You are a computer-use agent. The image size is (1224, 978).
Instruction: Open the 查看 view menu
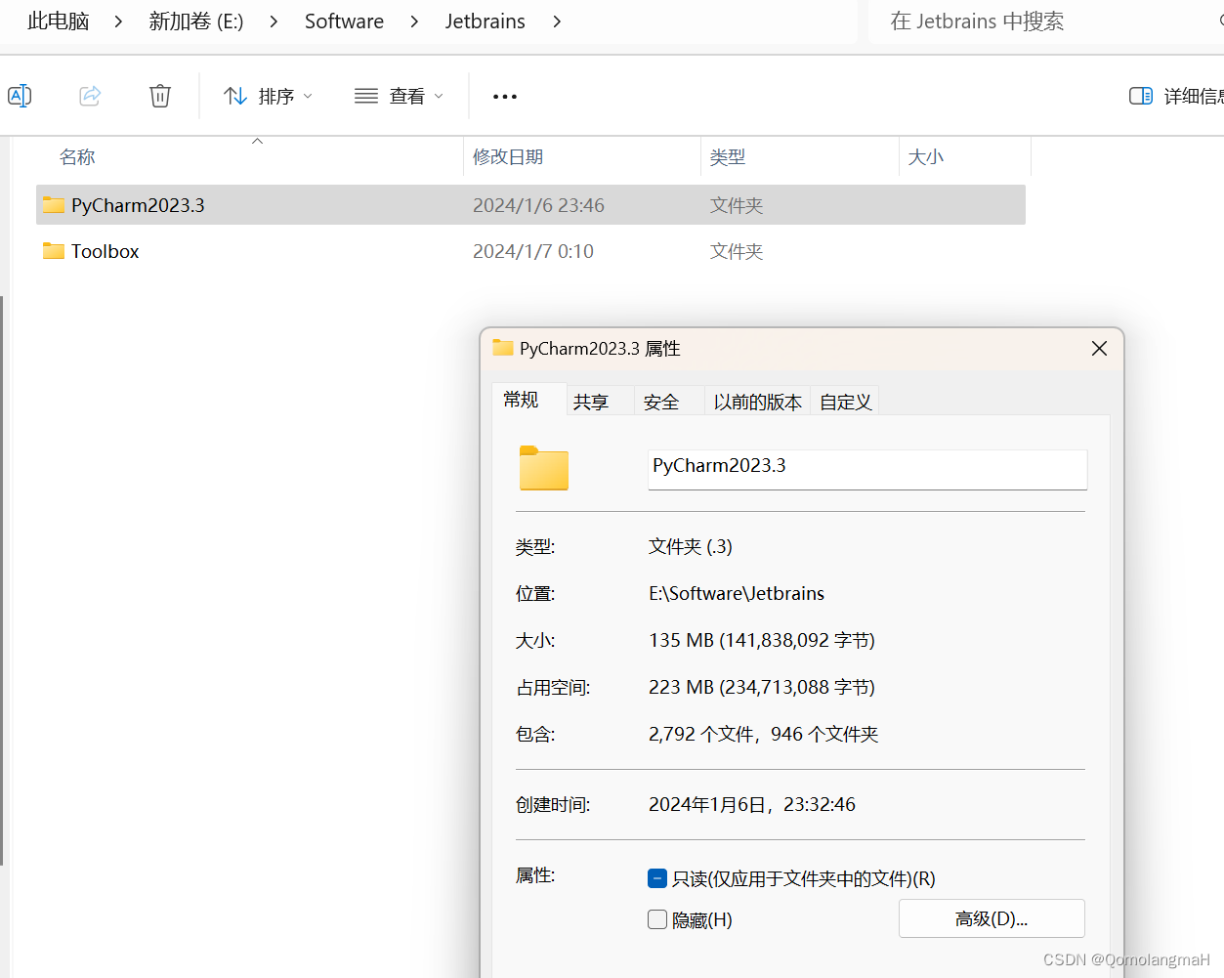pos(399,96)
